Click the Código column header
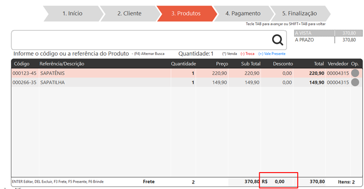Viewport: 364px width, 189px height. (22, 64)
